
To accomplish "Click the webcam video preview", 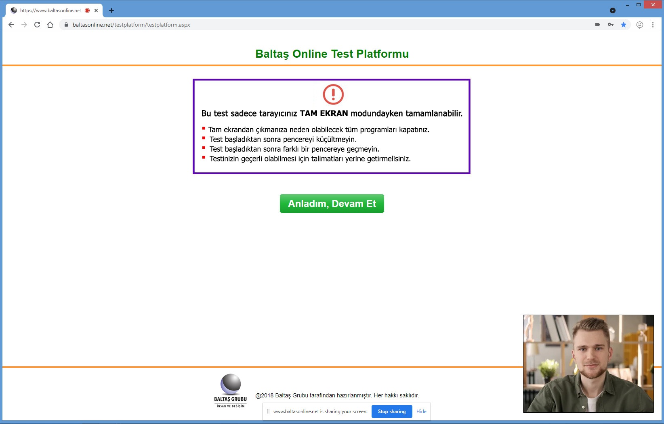I will (x=588, y=363).
